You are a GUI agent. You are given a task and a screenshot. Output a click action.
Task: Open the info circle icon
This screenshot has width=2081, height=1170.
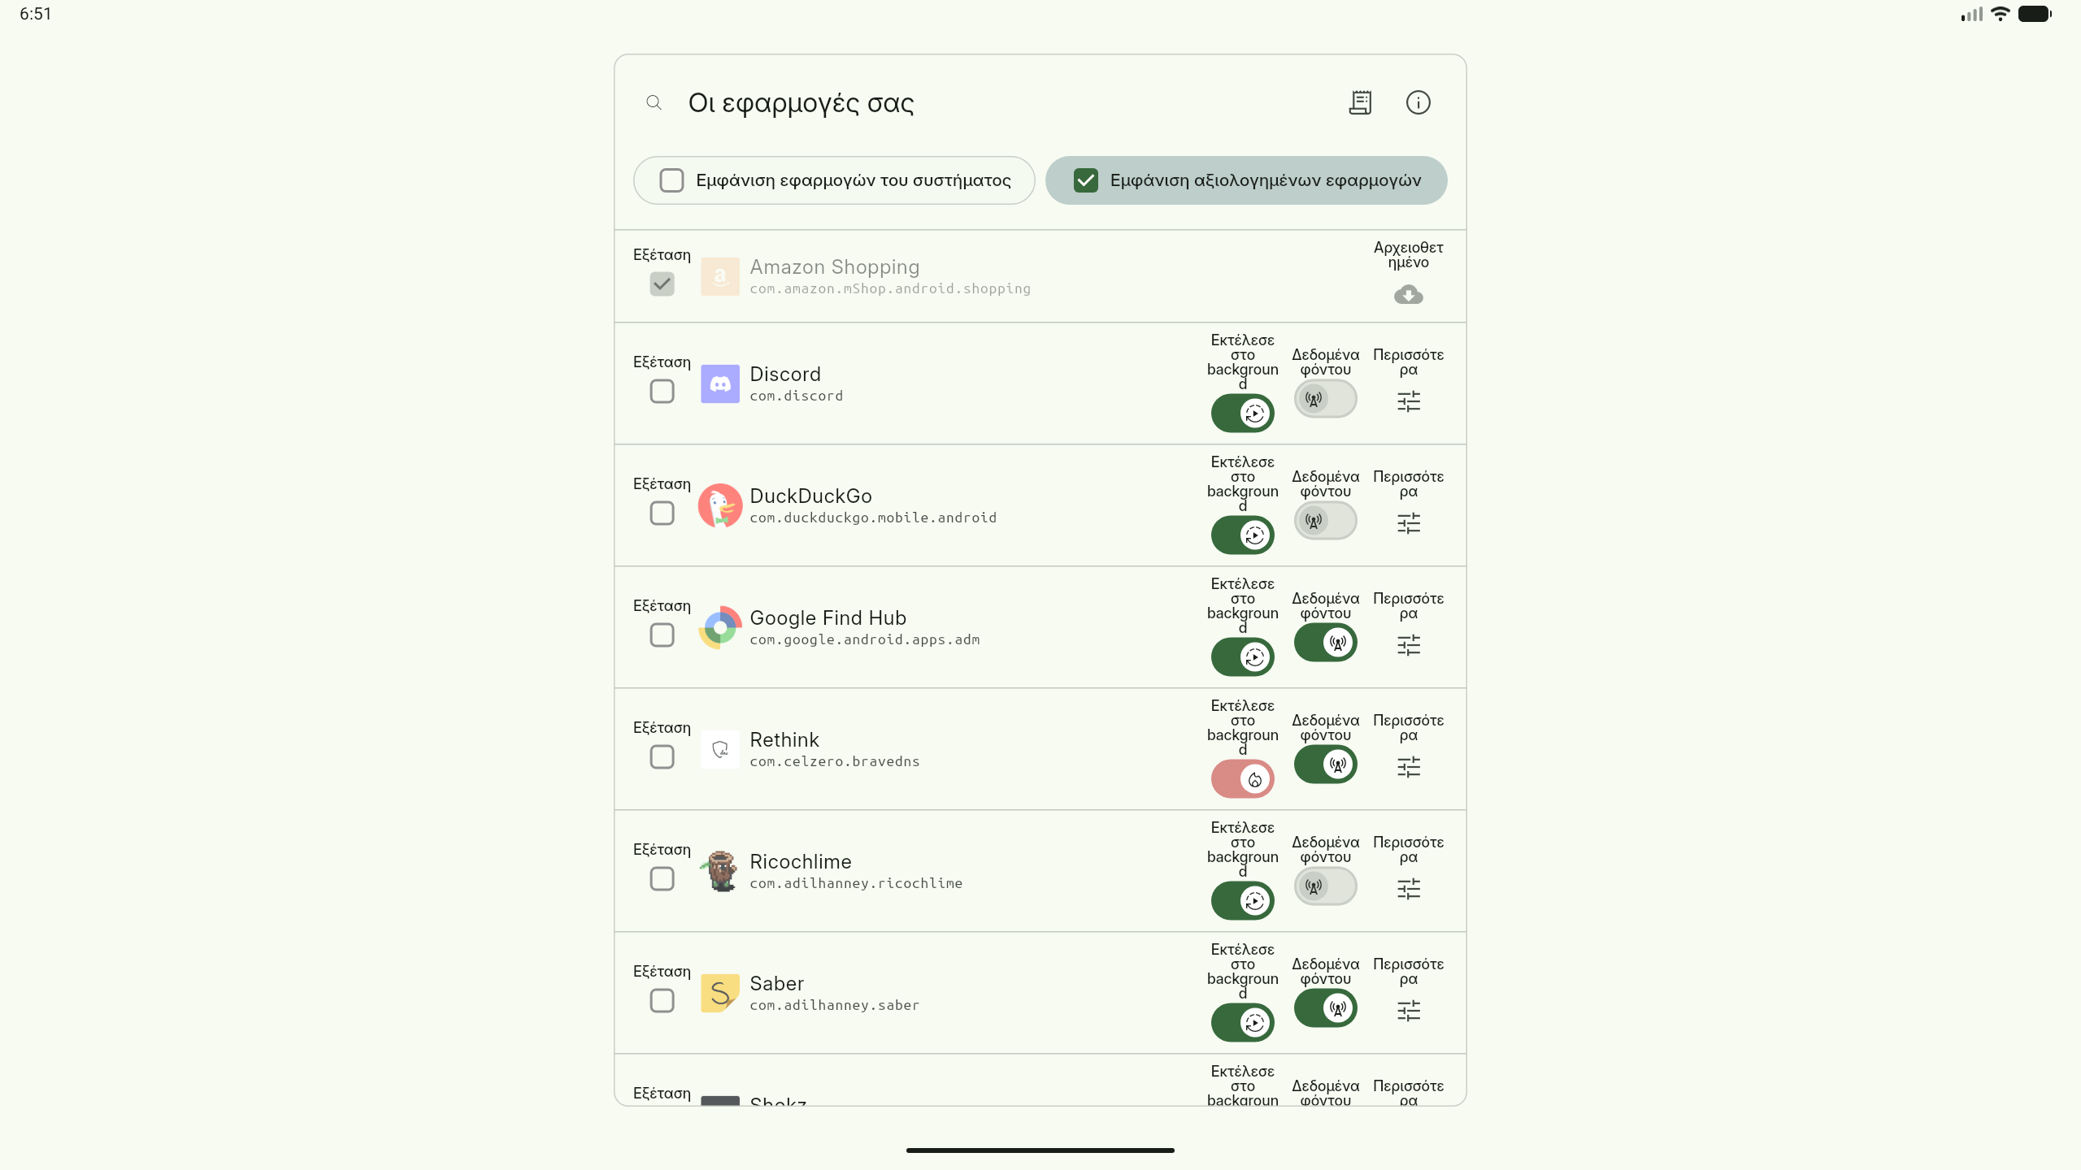click(x=1418, y=102)
